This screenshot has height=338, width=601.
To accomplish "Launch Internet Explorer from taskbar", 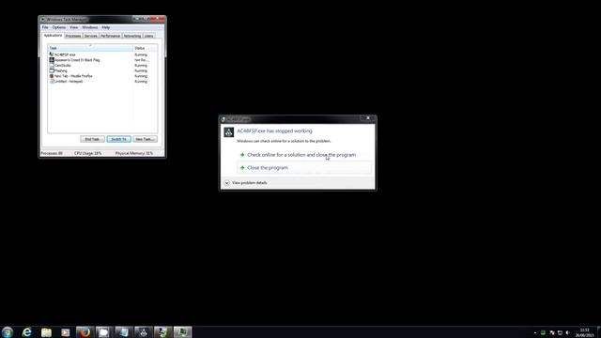I will 27,331.
